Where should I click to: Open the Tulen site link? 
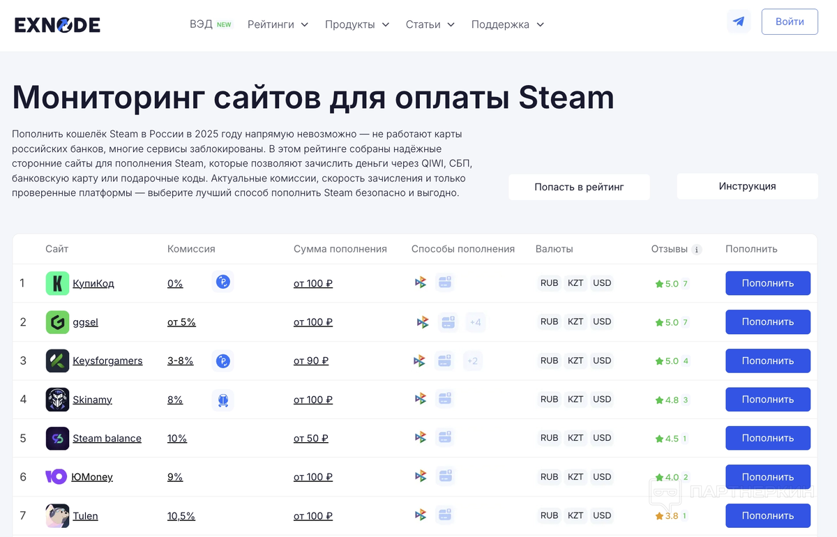pyautogui.click(x=85, y=516)
